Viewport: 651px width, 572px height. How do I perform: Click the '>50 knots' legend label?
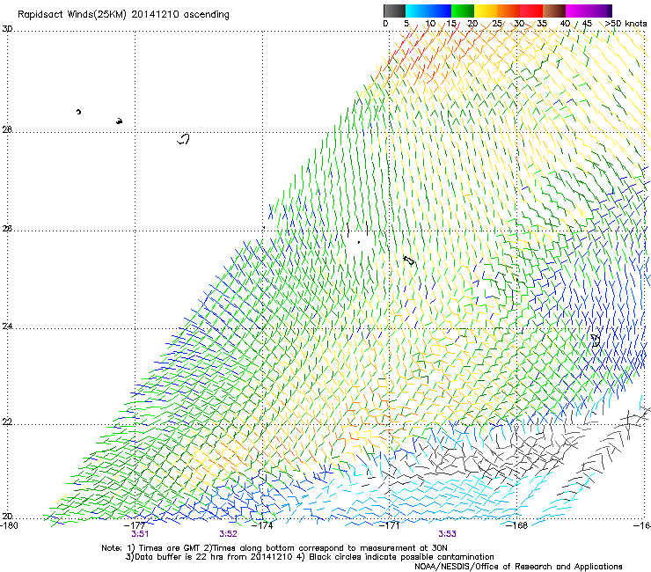[x=625, y=24]
